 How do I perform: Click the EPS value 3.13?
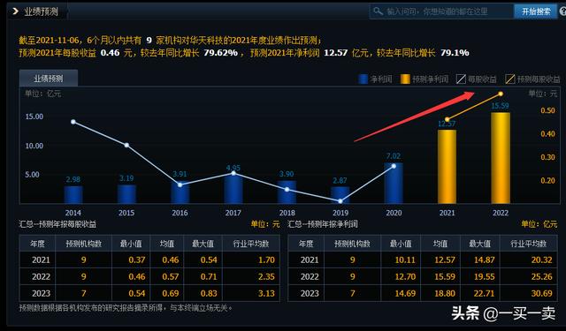(266, 294)
